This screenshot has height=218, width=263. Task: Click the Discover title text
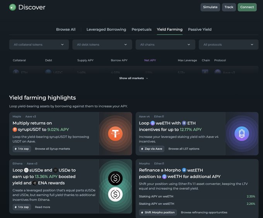(32, 7)
